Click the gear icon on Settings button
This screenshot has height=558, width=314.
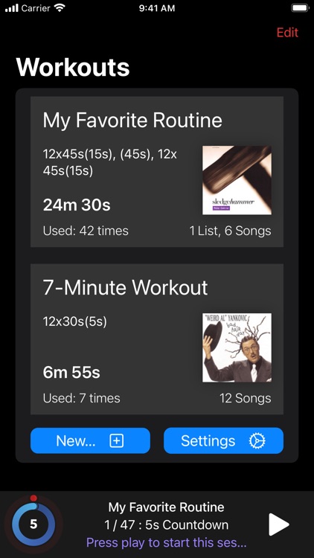[257, 441]
